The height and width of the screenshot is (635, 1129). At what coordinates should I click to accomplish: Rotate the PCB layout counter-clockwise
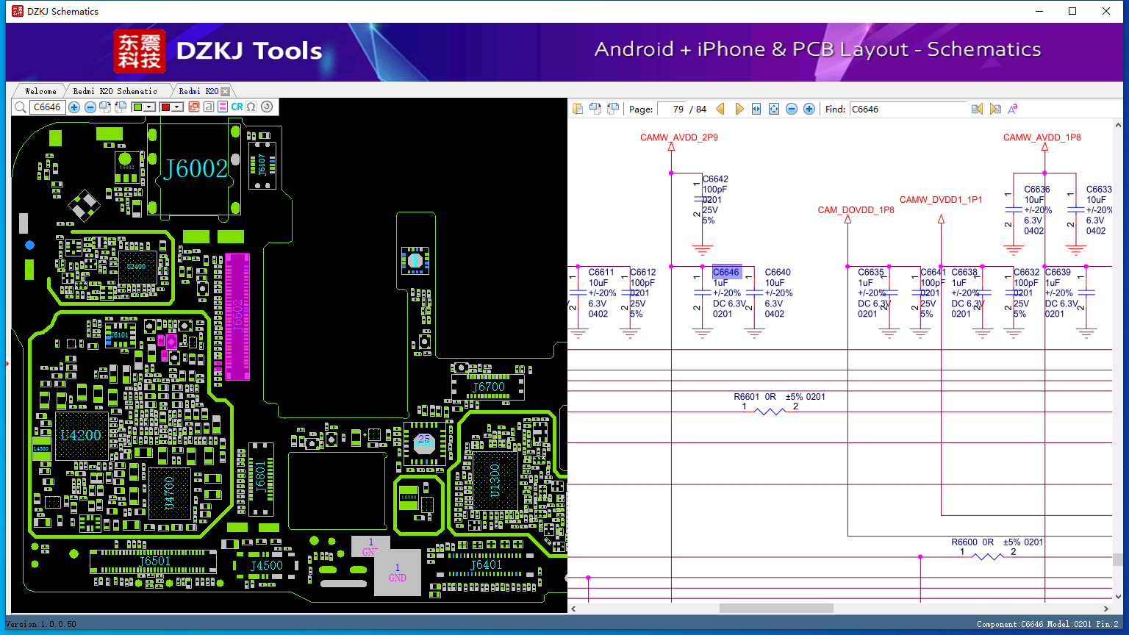click(x=121, y=107)
